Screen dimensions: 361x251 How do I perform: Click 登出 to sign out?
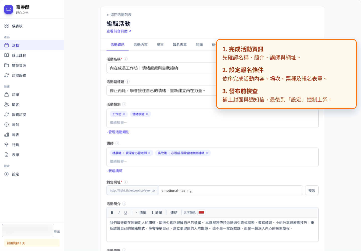57,232
